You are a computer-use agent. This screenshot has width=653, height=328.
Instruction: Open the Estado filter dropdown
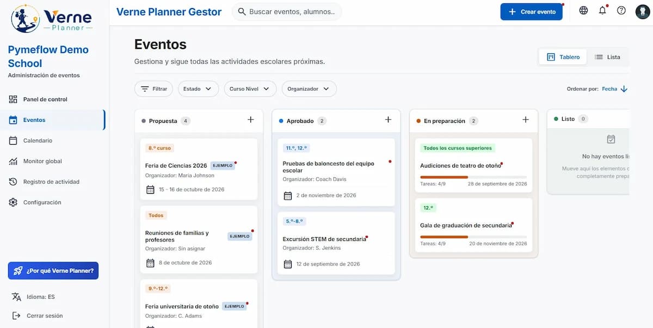click(x=198, y=89)
